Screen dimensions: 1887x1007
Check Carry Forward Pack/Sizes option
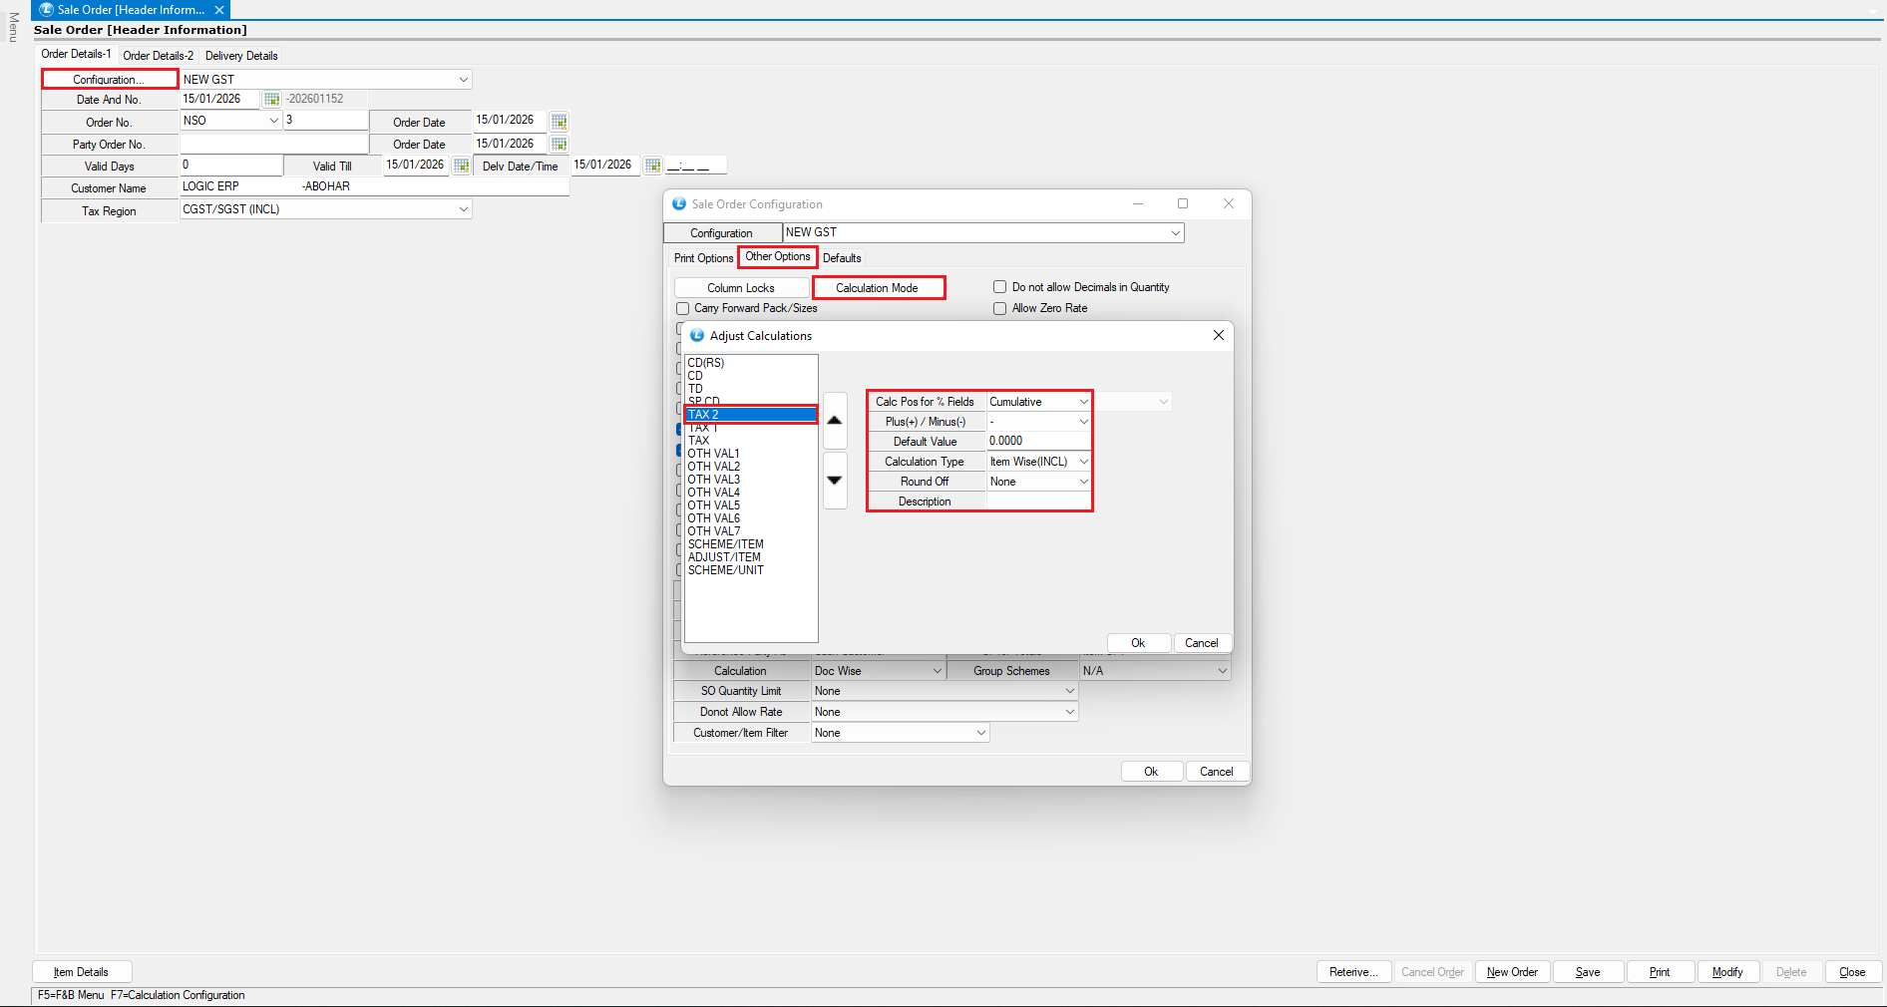tap(683, 309)
